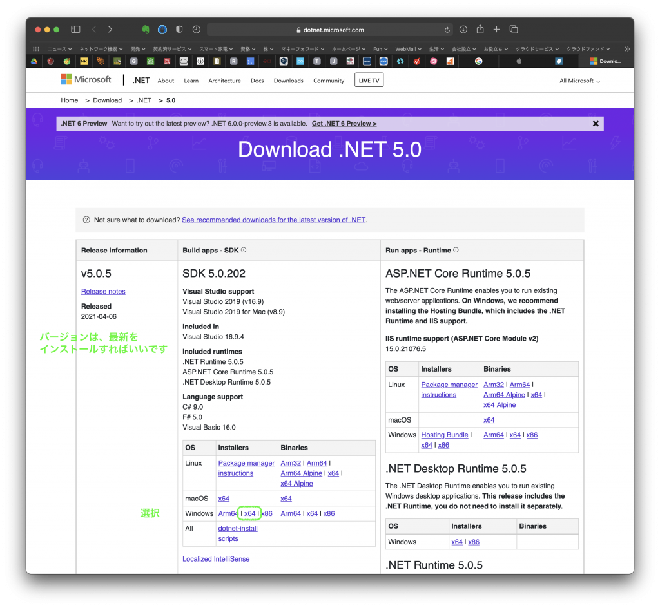Download .NET Desktop Runtime Windows x64 installer
This screenshot has width=660, height=608.
pyautogui.click(x=457, y=542)
